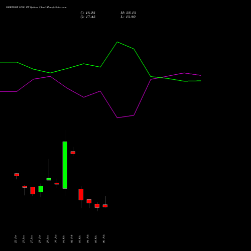
Task: Click the open value O: 17.45
Action: click(x=88, y=17)
